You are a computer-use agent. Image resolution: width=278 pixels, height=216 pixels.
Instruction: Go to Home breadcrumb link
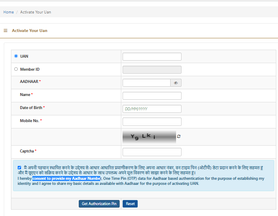tap(8, 12)
